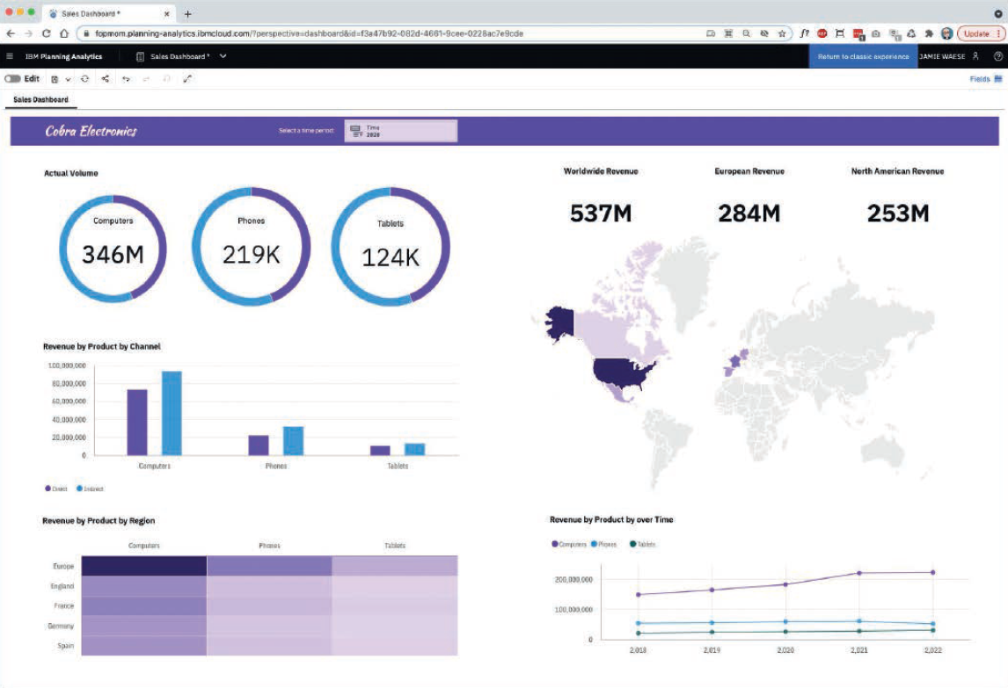Toggle the Tablets line chart legend item
Screen dimensions: 1008x688
click(642, 544)
